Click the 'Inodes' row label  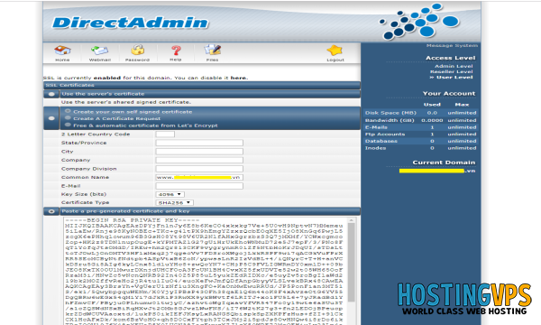375,148
